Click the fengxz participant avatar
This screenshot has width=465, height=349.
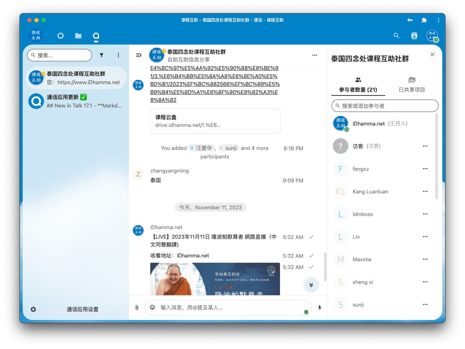[x=341, y=169]
